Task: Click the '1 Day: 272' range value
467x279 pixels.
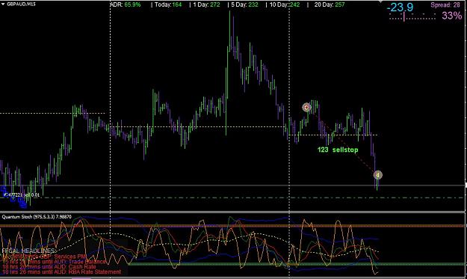Action: (x=206, y=4)
